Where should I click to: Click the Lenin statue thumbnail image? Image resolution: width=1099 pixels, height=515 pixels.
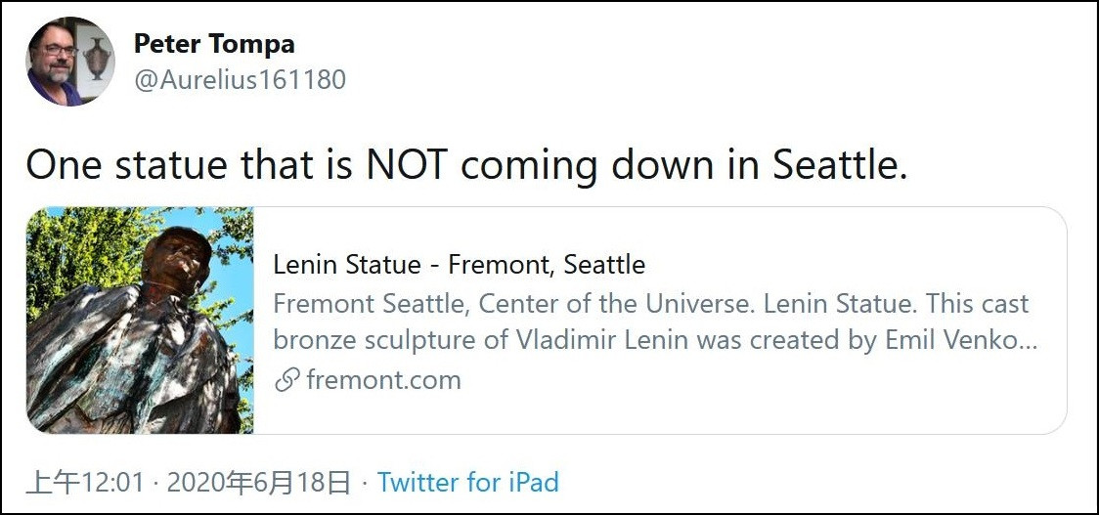140,320
